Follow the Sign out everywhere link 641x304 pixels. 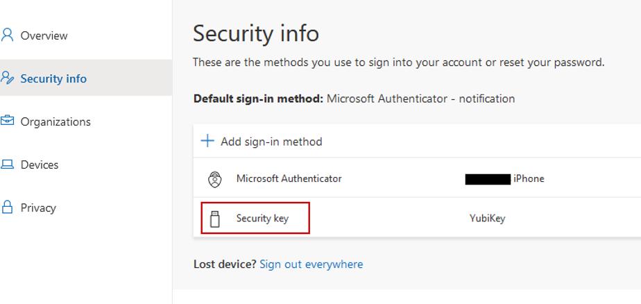[x=311, y=264]
